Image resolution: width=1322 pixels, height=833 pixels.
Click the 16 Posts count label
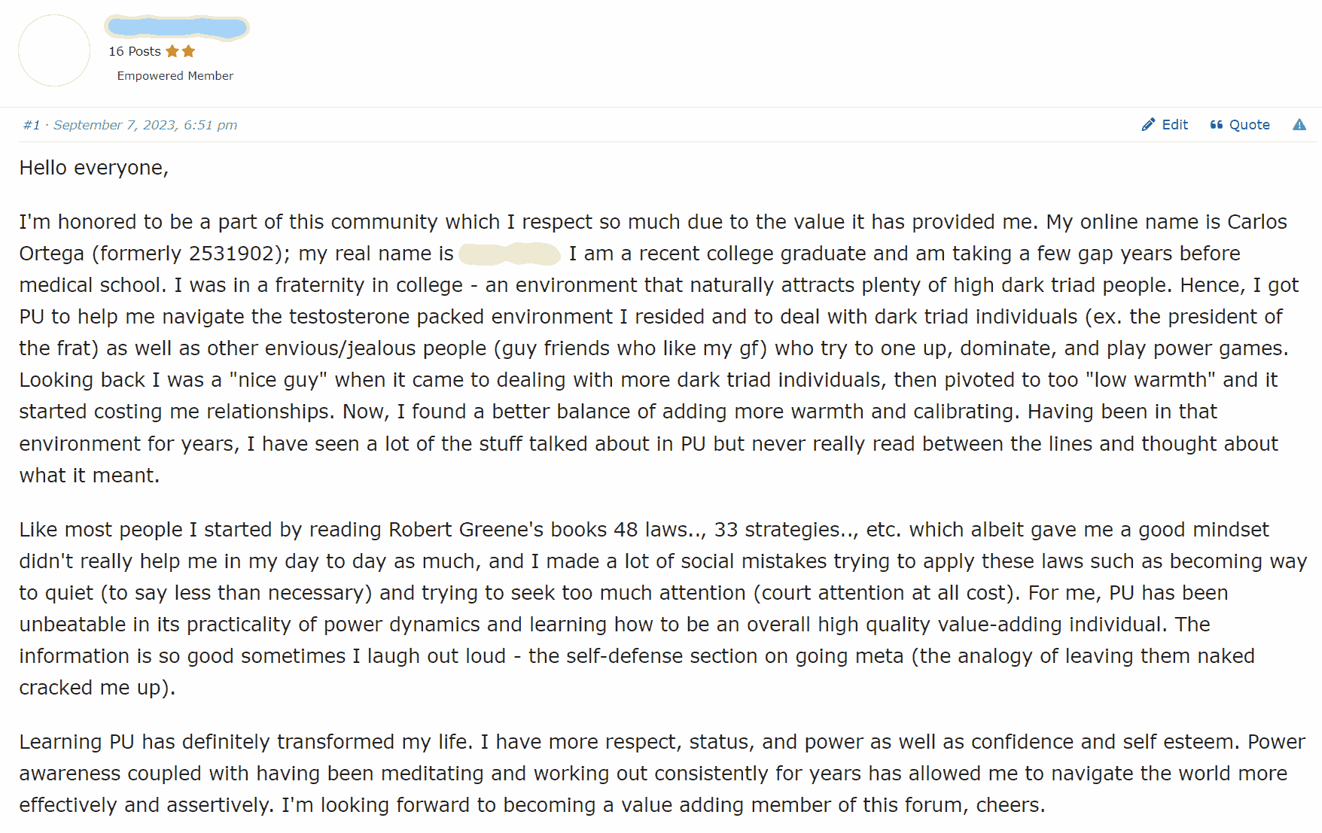(x=135, y=51)
